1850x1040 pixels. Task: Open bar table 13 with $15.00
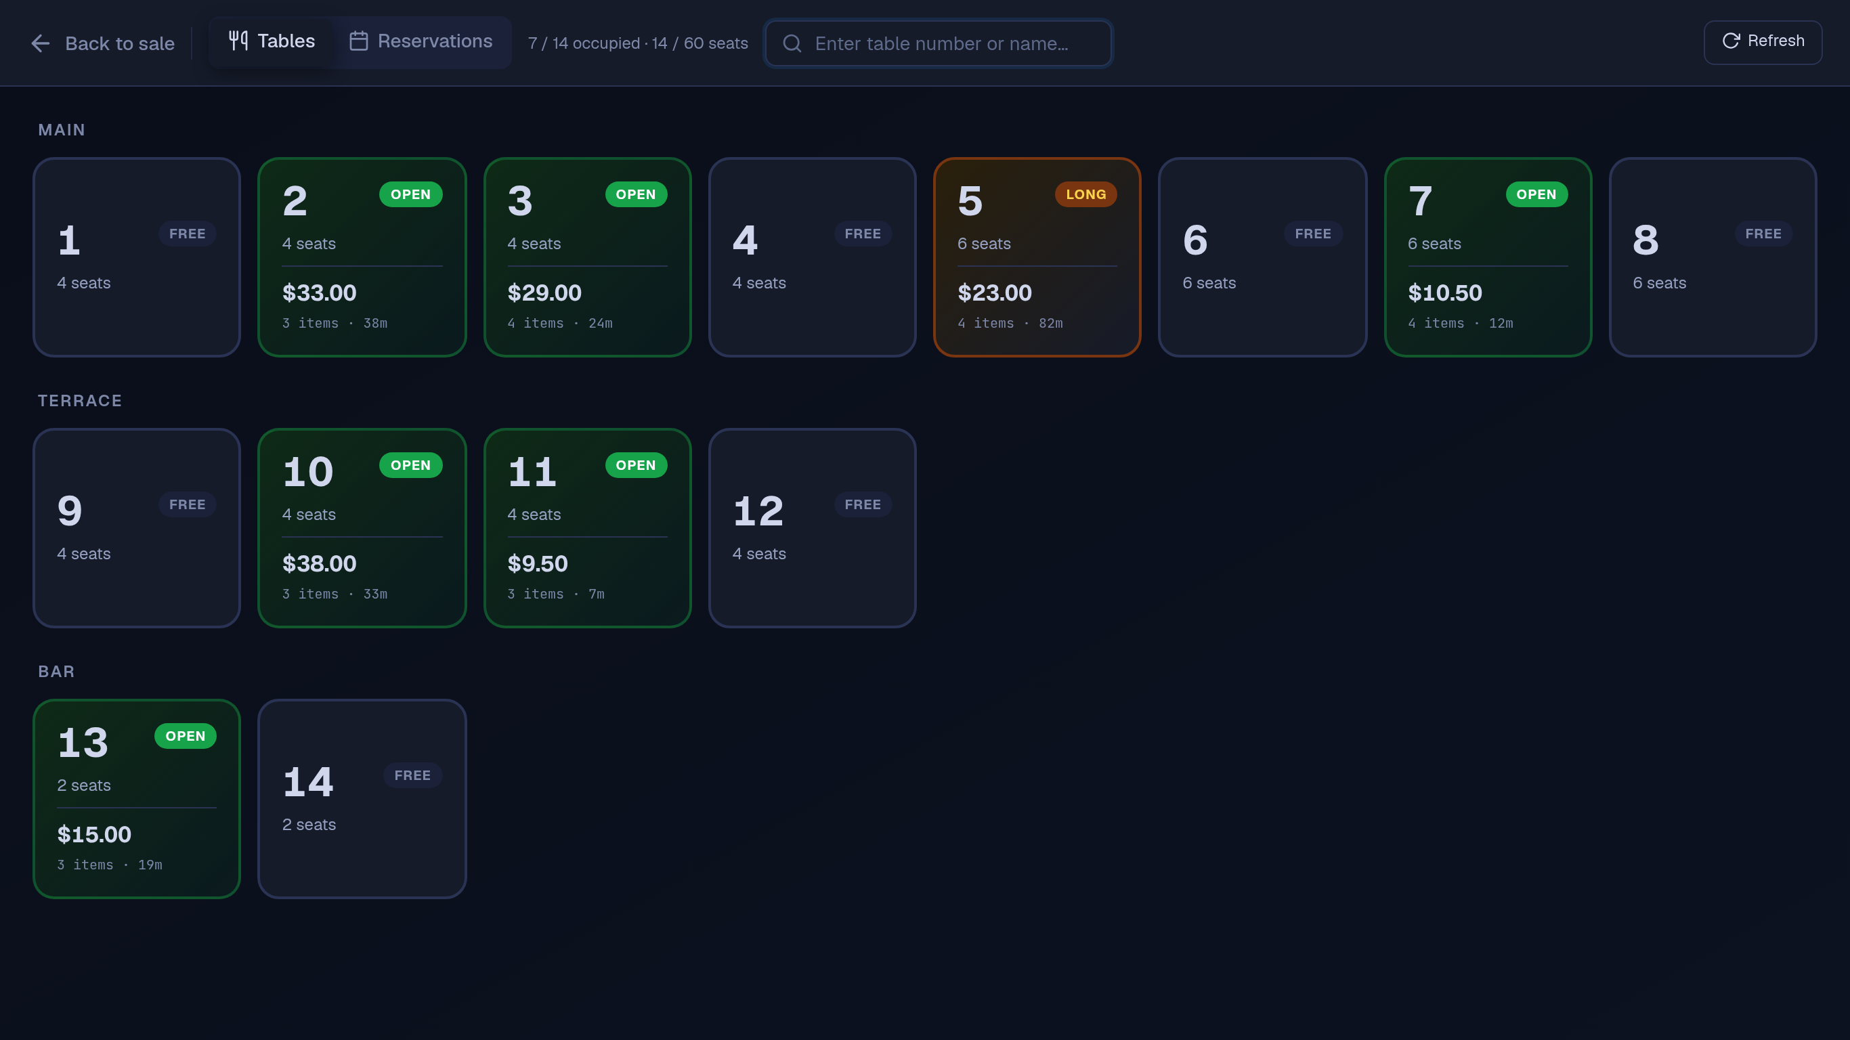[137, 799]
